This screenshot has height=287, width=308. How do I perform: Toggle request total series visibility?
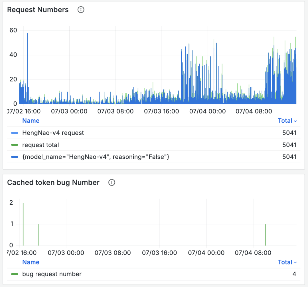click(40, 145)
